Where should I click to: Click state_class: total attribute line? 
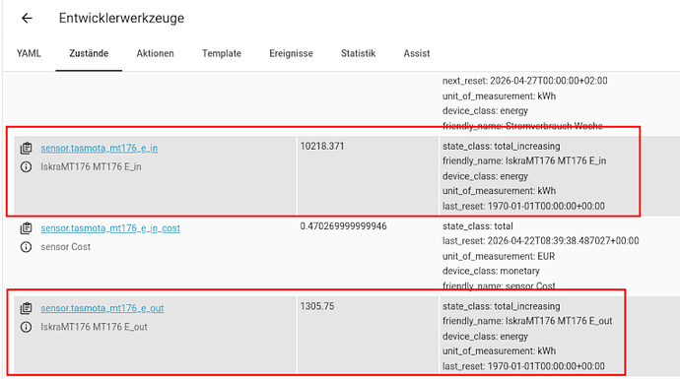(x=477, y=226)
